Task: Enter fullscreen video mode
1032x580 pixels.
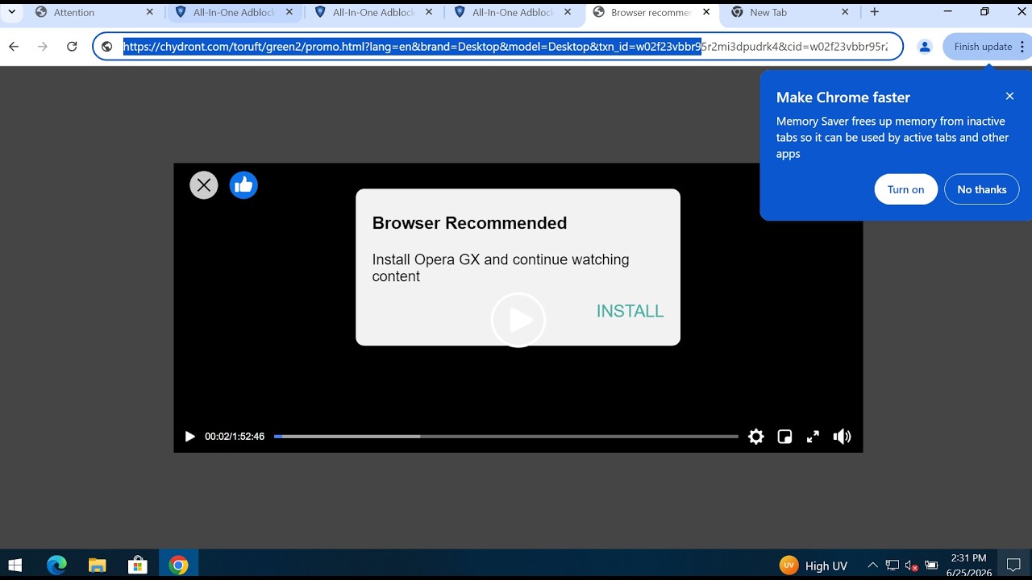Action: [x=813, y=437]
